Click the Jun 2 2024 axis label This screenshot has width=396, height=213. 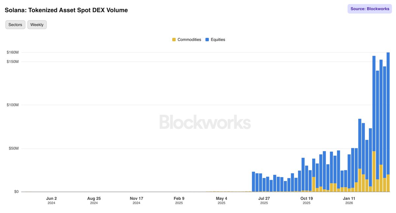point(51,200)
